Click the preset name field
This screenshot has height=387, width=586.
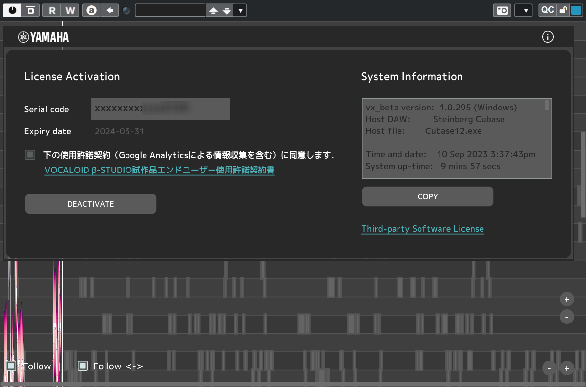tap(170, 10)
